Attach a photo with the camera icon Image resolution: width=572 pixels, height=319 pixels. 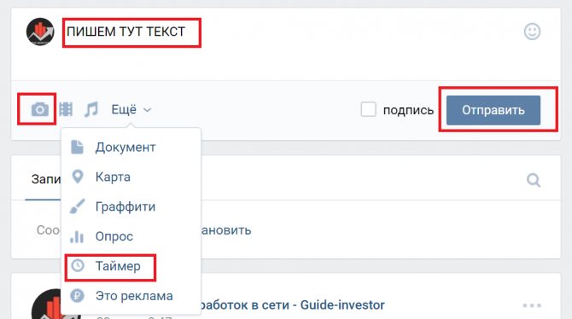(39, 109)
